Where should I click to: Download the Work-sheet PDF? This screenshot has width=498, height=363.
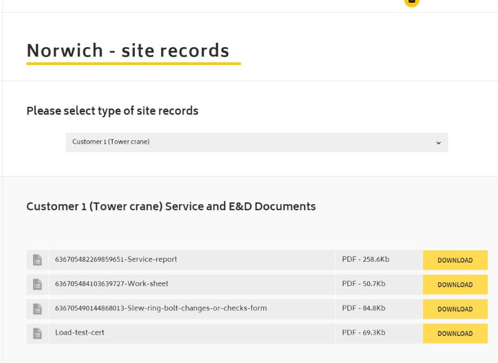455,284
